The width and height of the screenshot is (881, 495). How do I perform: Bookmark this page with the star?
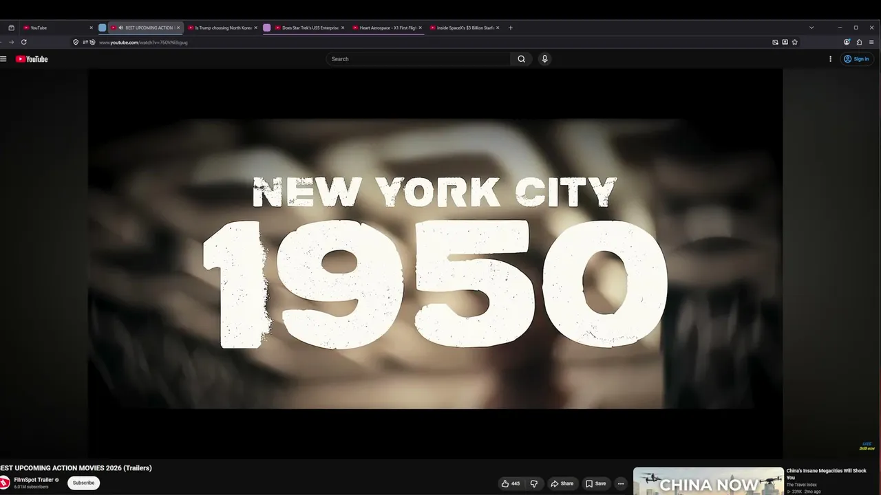coord(795,42)
